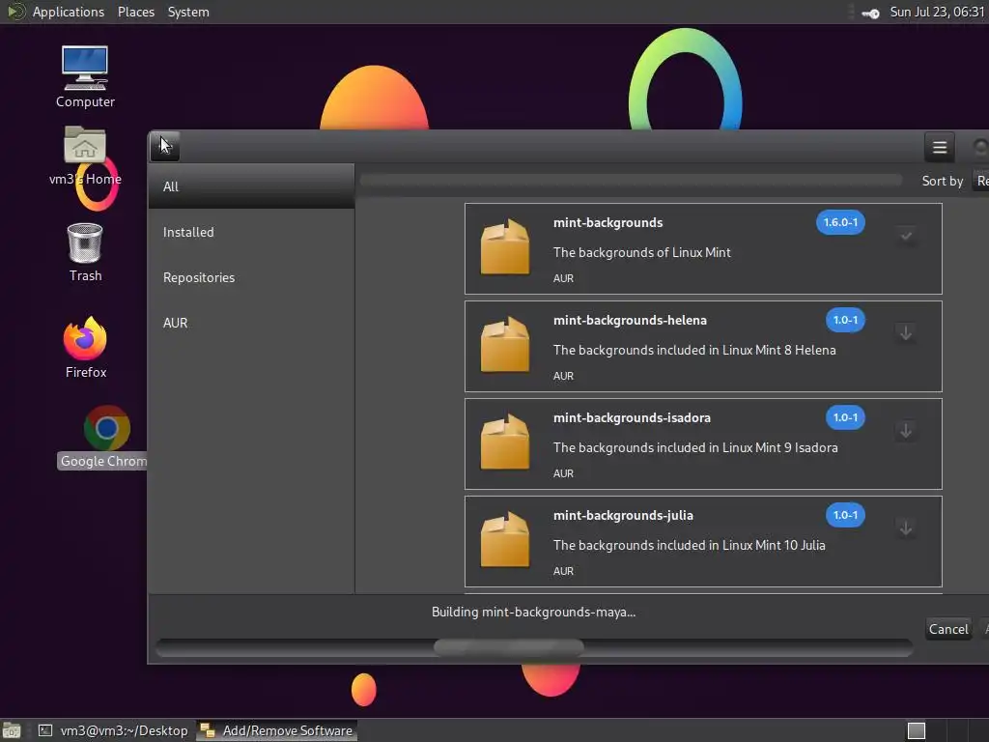Select the All category in sidebar
This screenshot has height=742, width=989.
251,186
